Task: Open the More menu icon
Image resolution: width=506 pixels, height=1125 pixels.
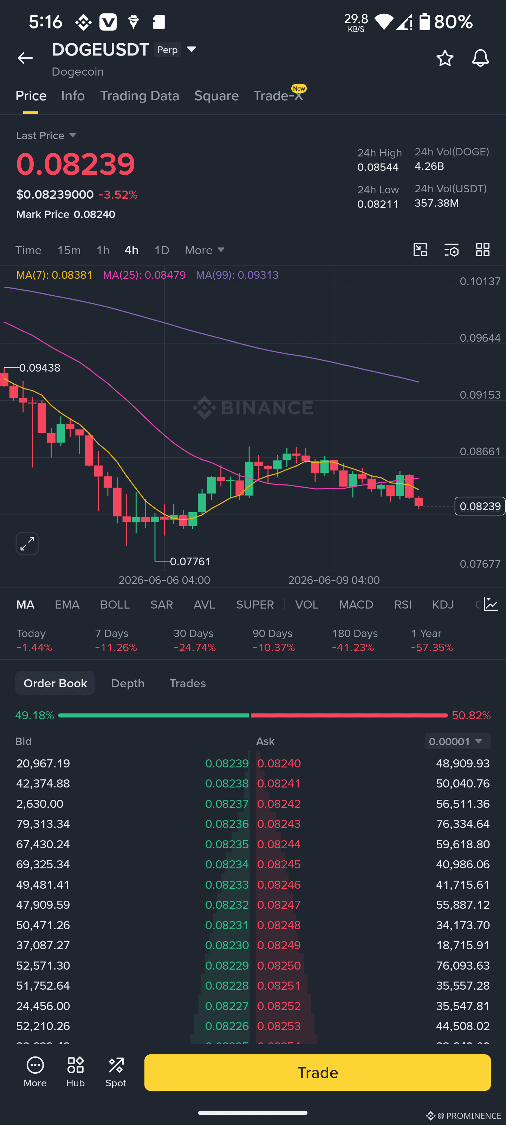Action: pyautogui.click(x=35, y=1072)
